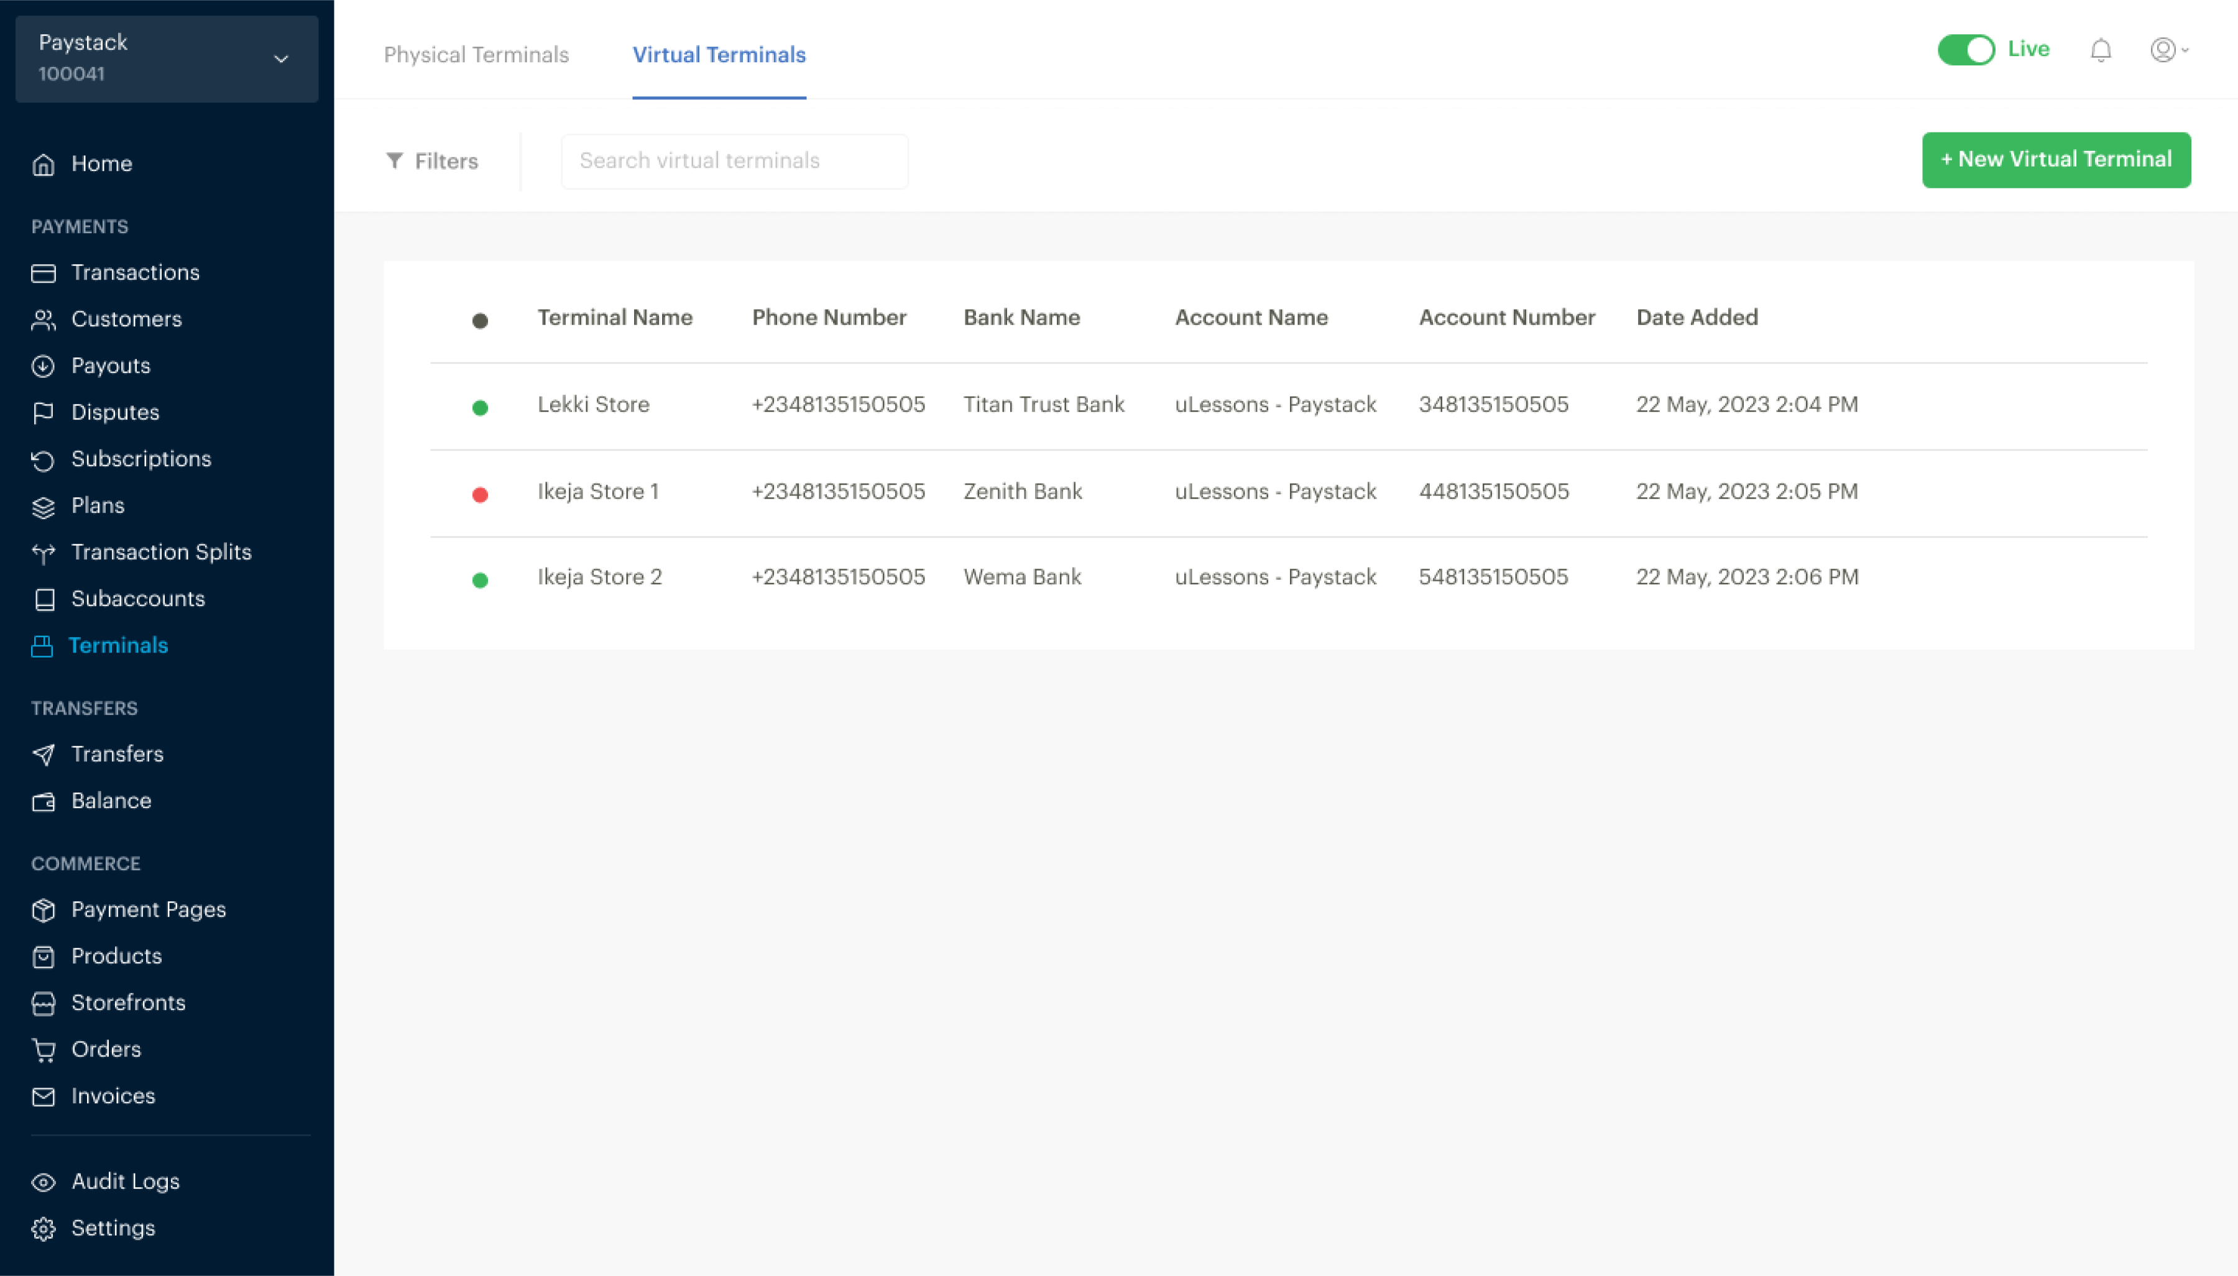Click the Orders cart icon
Viewport: 2238px width, 1276px height.
43,1050
